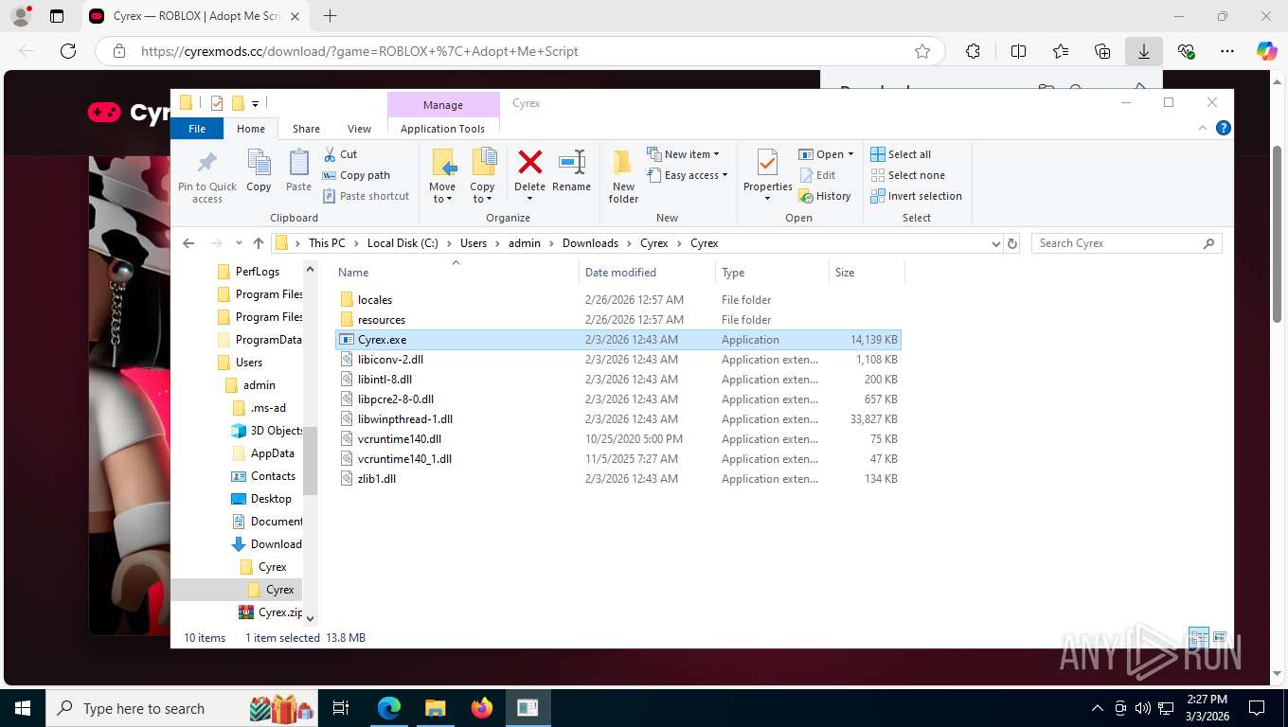Sort by Date modified column

[647, 273]
